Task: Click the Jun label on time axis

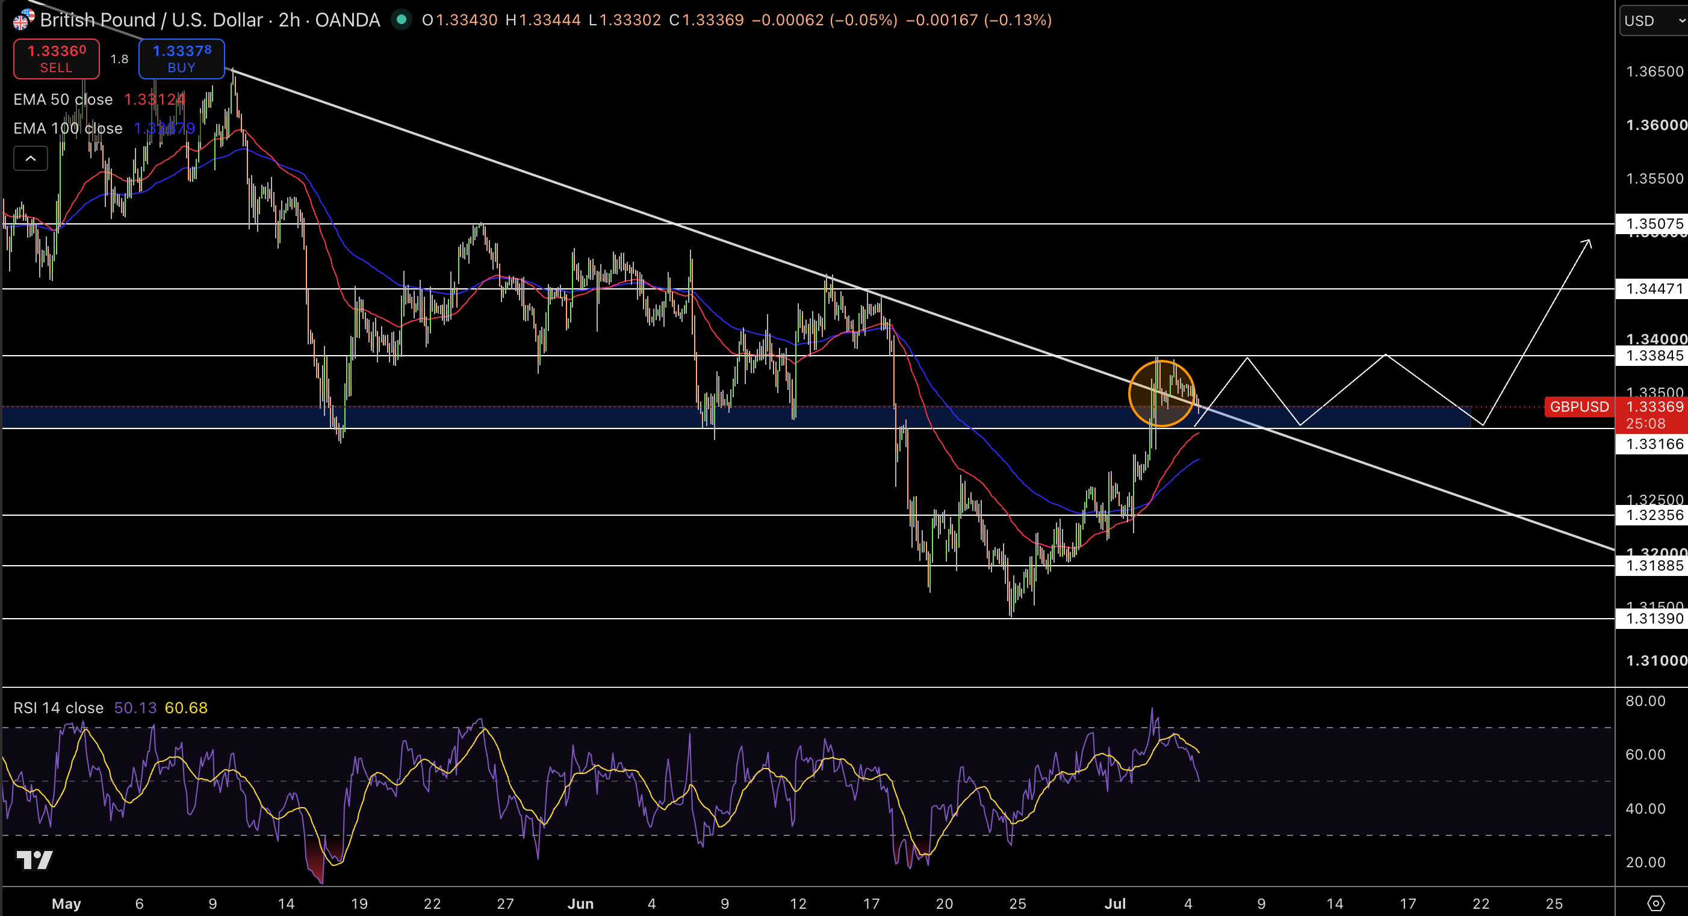Action: pyautogui.click(x=580, y=903)
